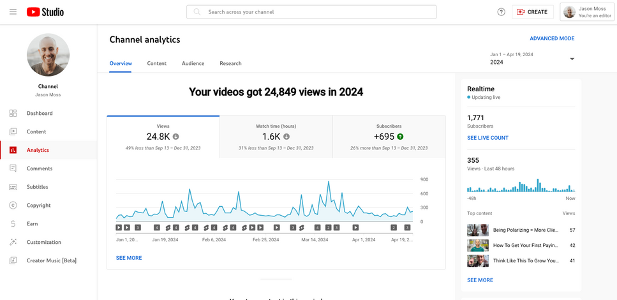The height and width of the screenshot is (300, 617).
Task: Open Comments section in sidebar
Action: click(40, 169)
